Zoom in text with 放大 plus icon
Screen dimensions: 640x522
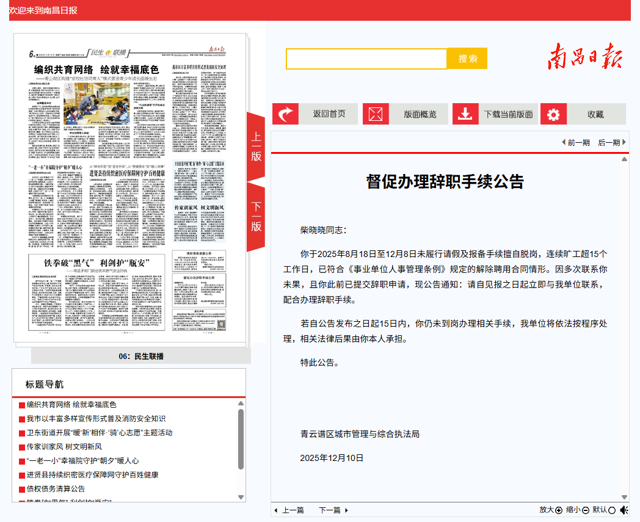558,510
